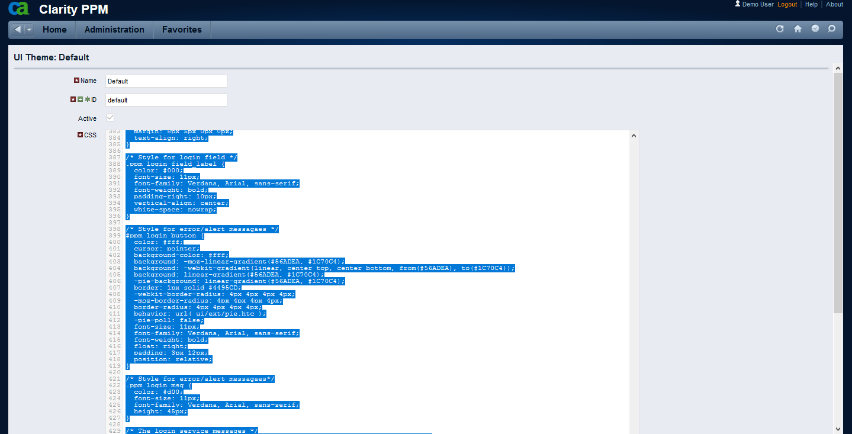Image resolution: width=852 pixels, height=434 pixels.
Task: Click CSS line 'color: #d00;'
Action: [x=159, y=392]
